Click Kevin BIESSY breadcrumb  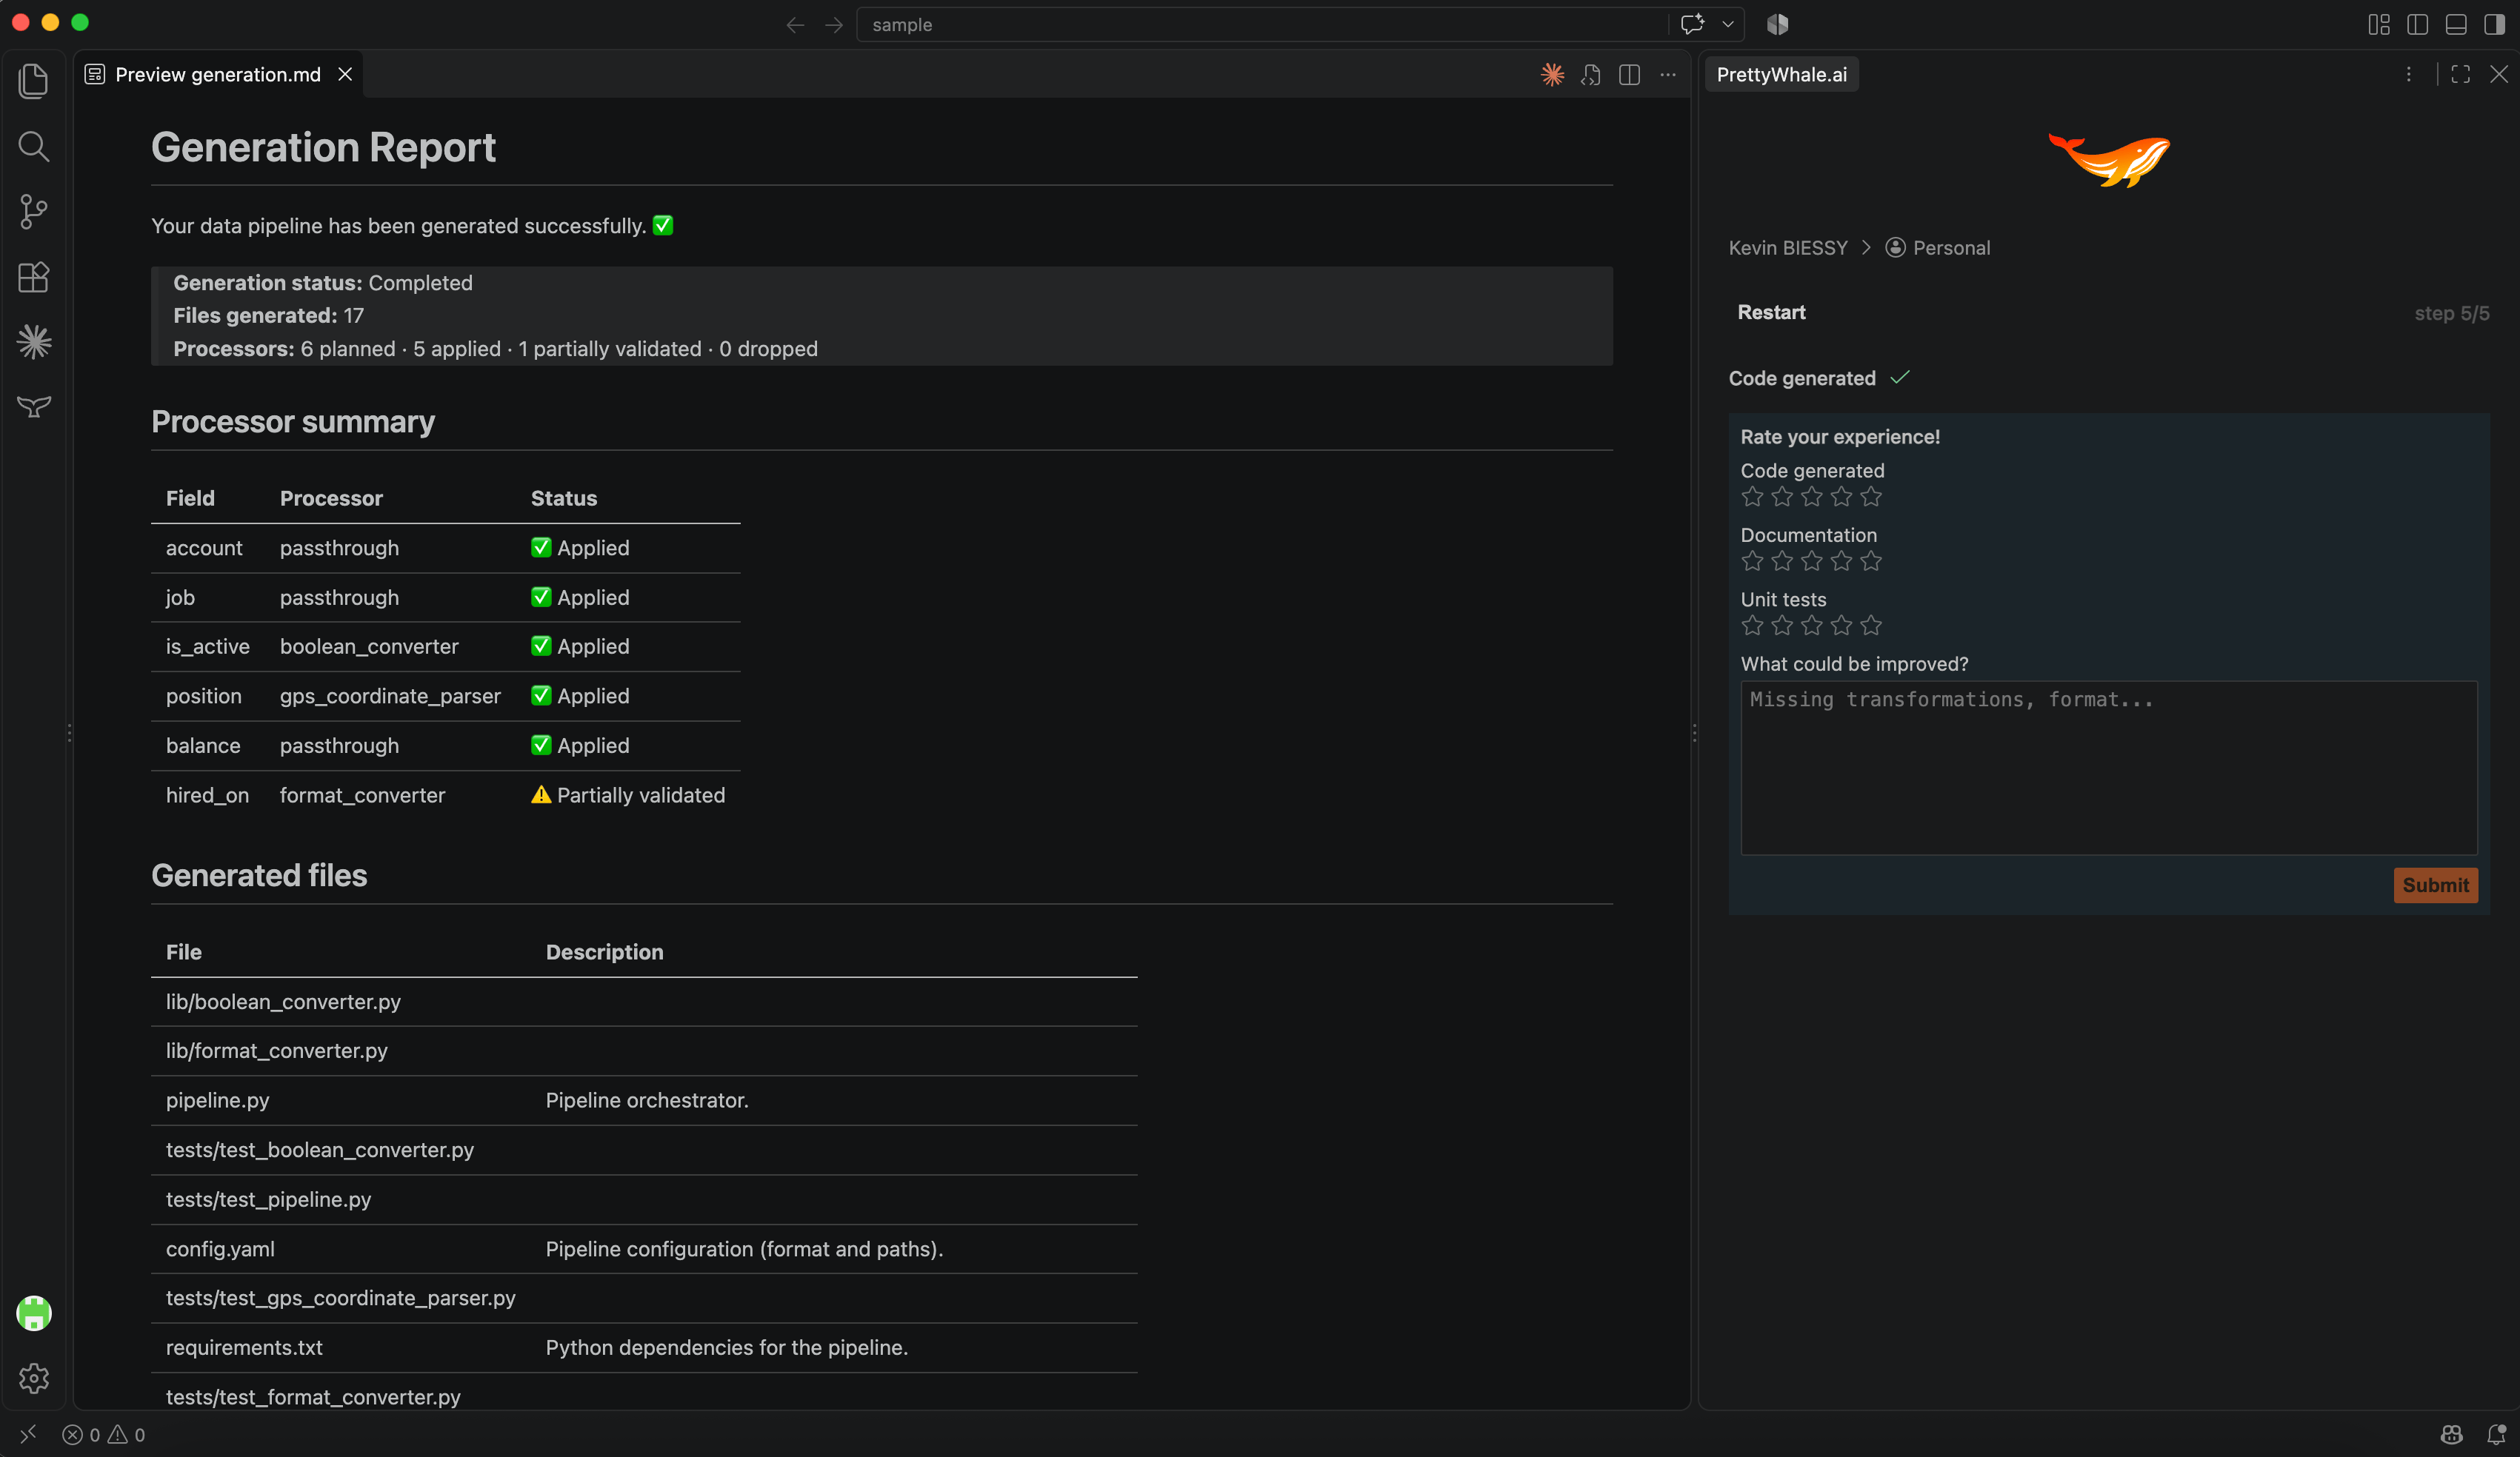(x=1788, y=248)
